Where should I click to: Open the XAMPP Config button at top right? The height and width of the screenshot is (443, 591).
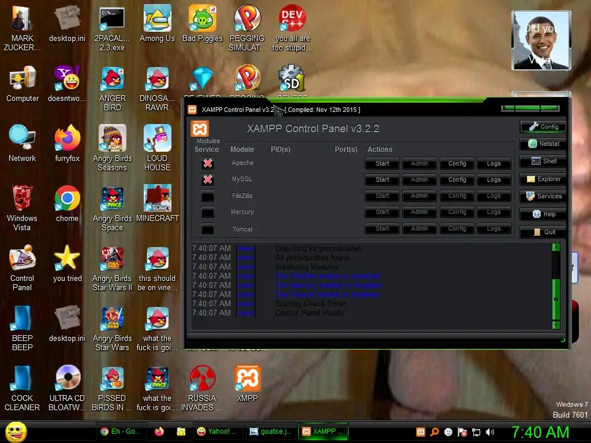[543, 126]
